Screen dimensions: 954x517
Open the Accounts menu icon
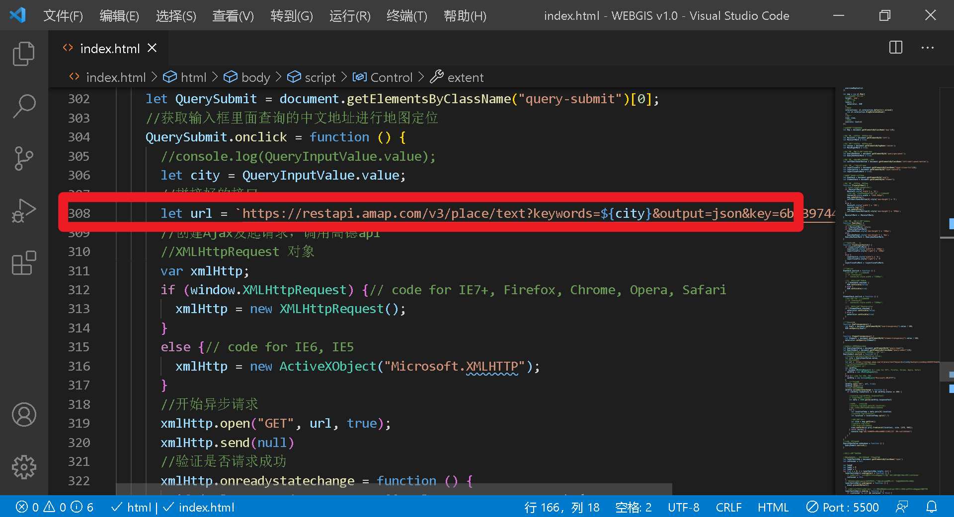tap(24, 415)
